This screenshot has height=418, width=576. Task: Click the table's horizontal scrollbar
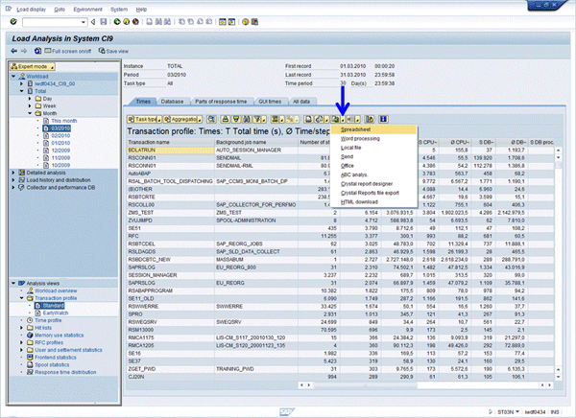tap(366, 385)
